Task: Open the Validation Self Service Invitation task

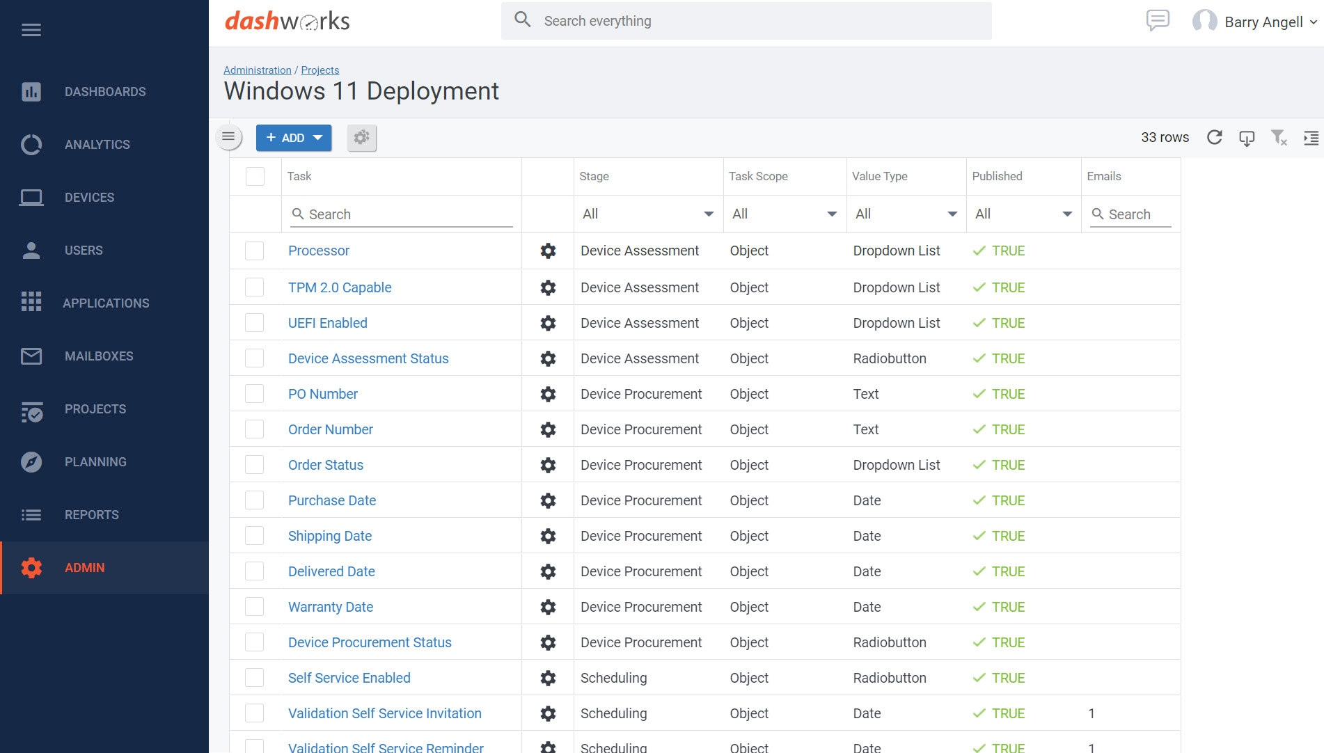Action: tap(385, 713)
